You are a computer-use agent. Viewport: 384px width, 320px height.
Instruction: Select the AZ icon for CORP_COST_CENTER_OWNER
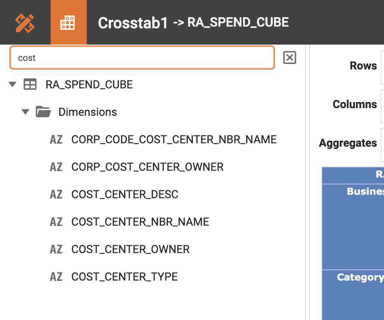click(x=56, y=167)
